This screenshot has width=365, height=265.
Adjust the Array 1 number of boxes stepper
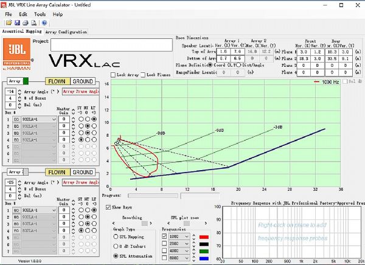pyautogui.click(x=19, y=98)
